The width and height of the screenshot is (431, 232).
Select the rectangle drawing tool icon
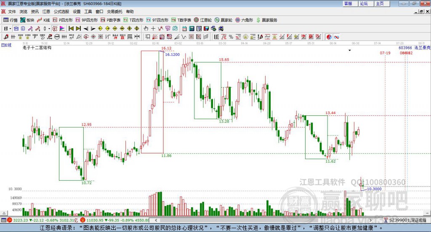click(x=148, y=37)
